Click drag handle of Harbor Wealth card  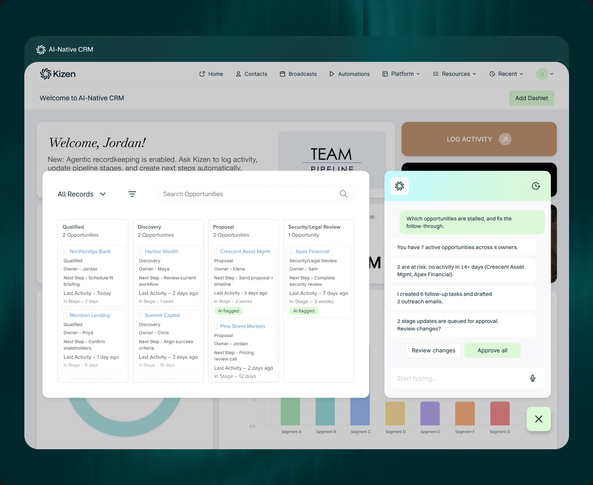(x=141, y=251)
